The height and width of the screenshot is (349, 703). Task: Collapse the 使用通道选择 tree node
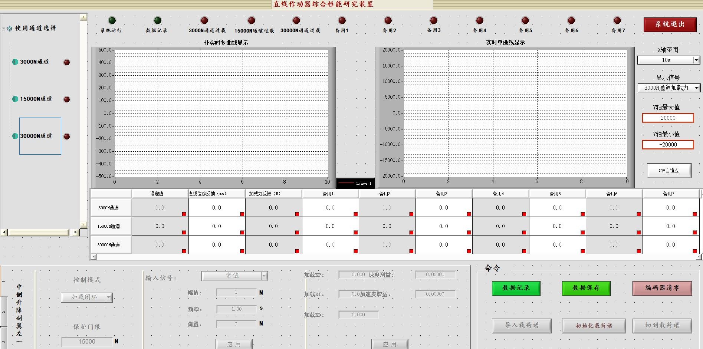(3, 29)
